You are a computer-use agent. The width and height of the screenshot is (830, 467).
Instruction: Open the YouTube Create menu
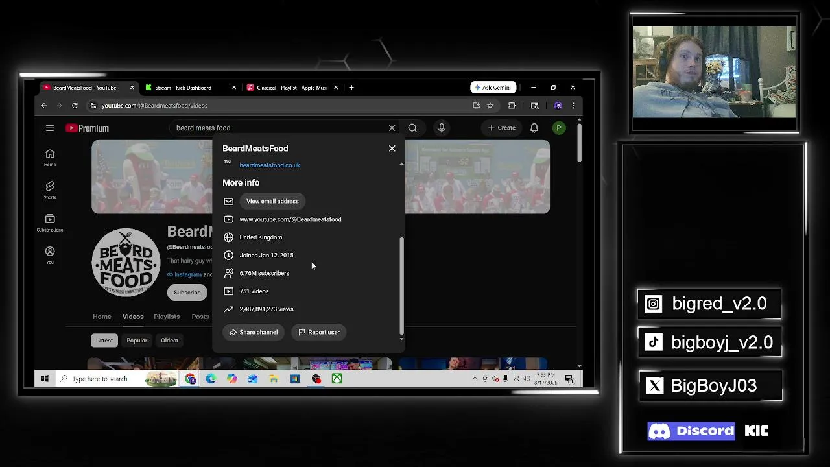(502, 128)
